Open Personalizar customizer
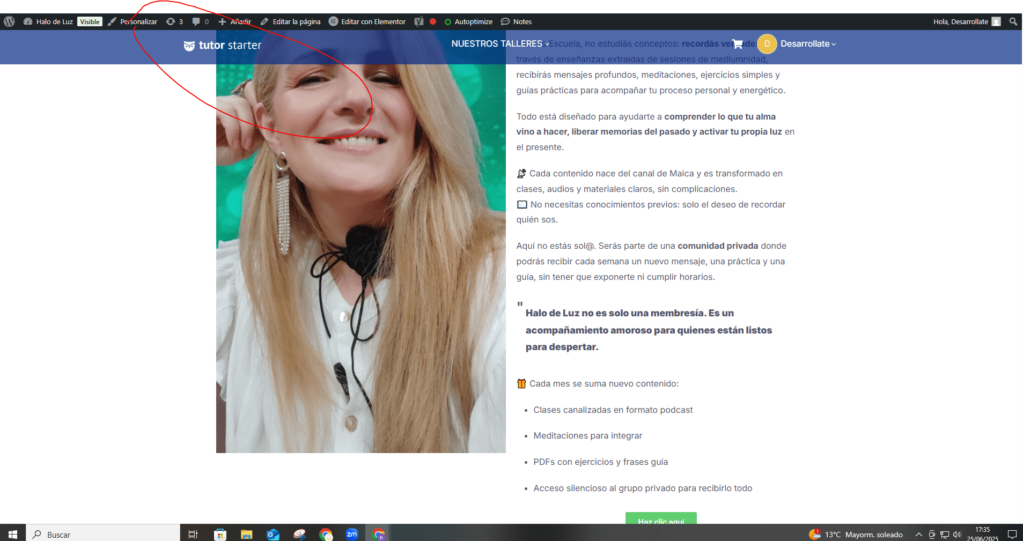Image resolution: width=1023 pixels, height=541 pixels. pyautogui.click(x=133, y=21)
